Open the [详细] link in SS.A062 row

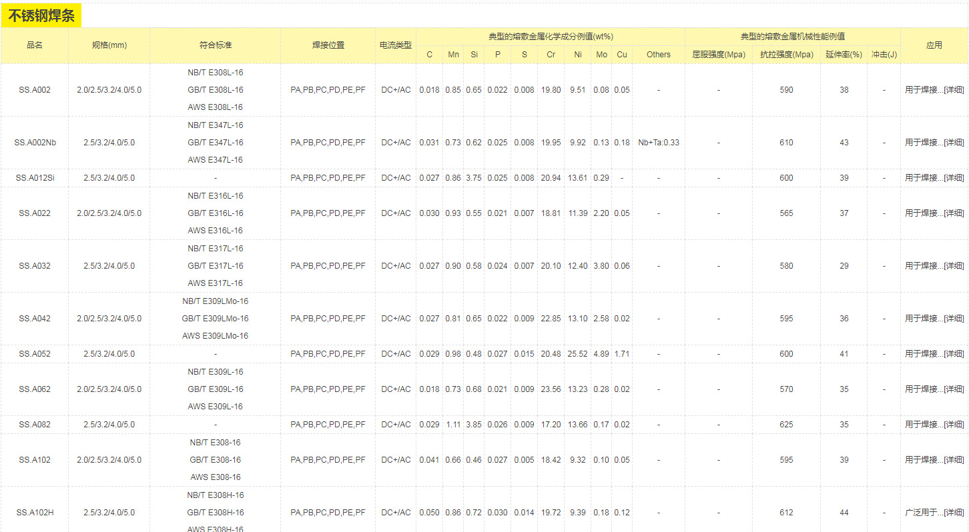point(954,389)
